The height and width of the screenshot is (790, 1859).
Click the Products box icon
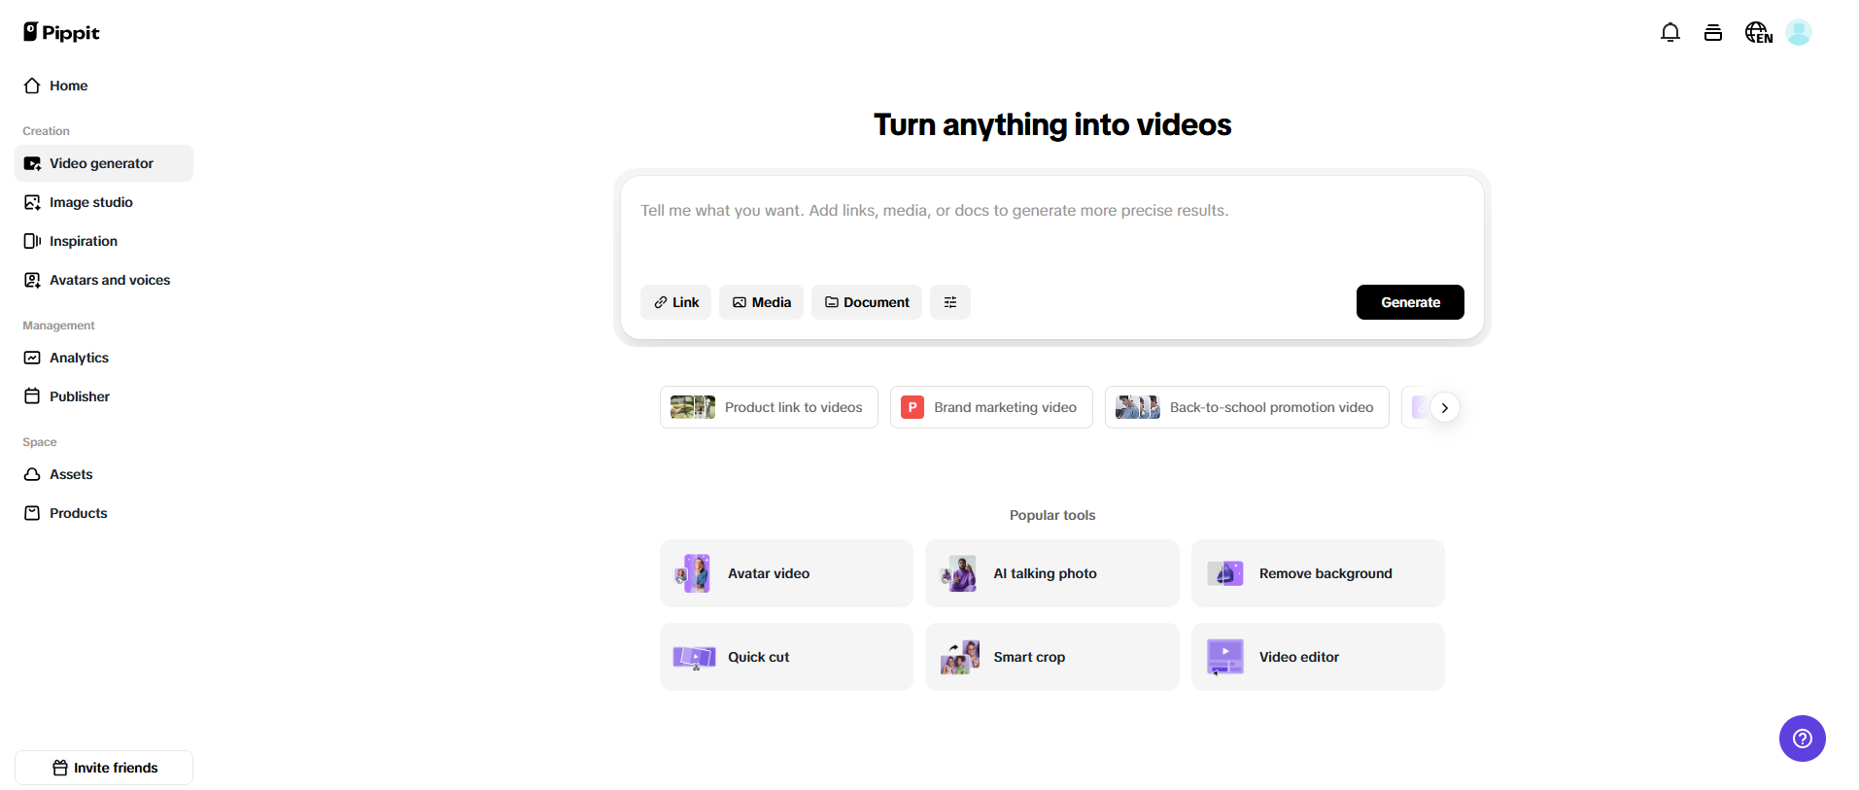(x=32, y=513)
